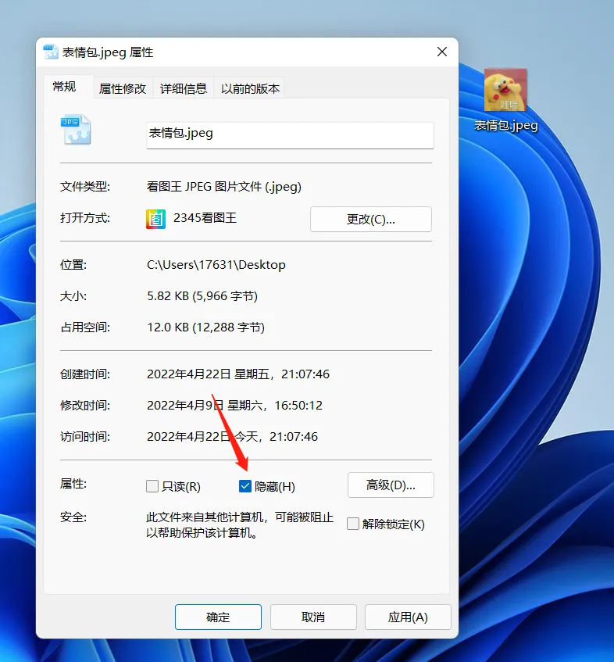This screenshot has width=614, height=662.
Task: Click the security notice text
Action: coord(240,524)
